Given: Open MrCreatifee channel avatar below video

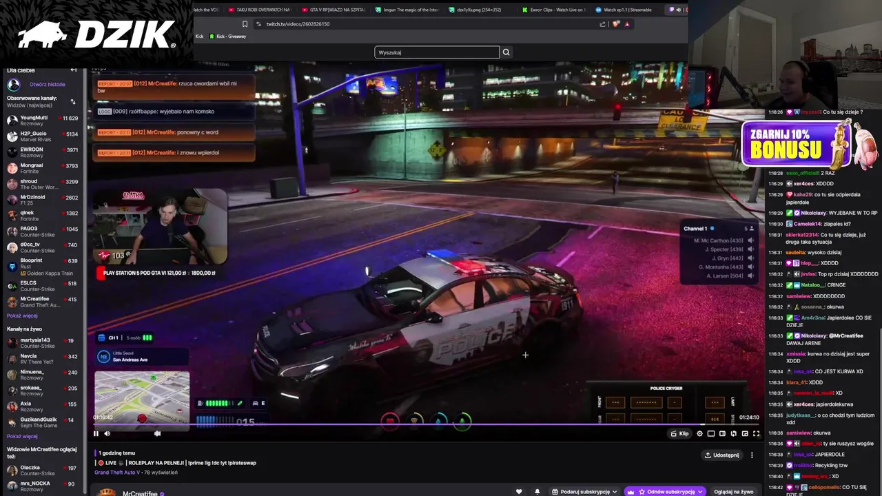Looking at the screenshot, I should pos(106,492).
